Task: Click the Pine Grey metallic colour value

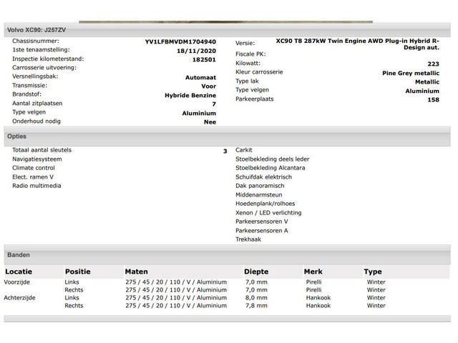Action: click(x=411, y=73)
